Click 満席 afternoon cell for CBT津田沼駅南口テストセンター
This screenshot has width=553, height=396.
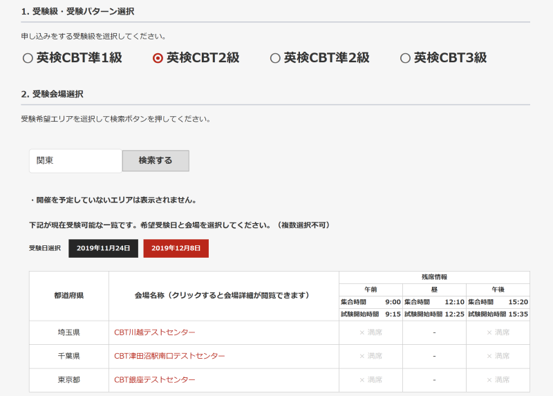point(498,356)
